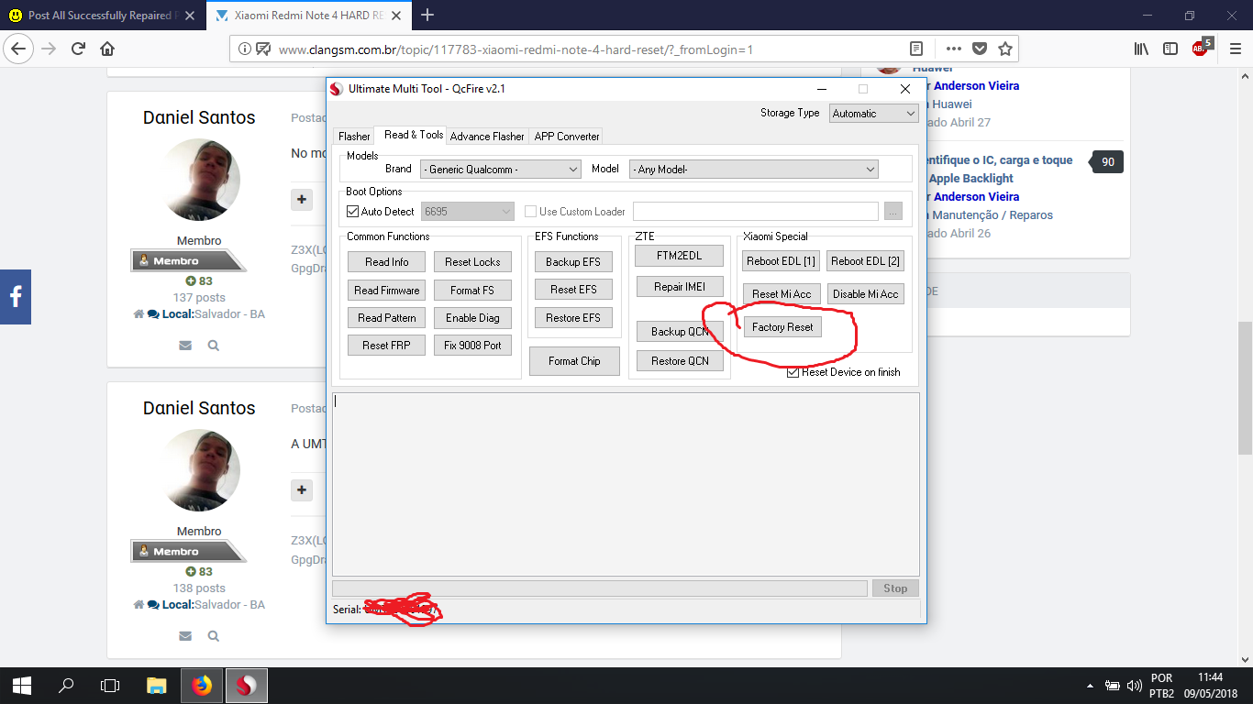The height and width of the screenshot is (704, 1253).
Task: Open the plus reaction button on second post
Action: (x=302, y=489)
